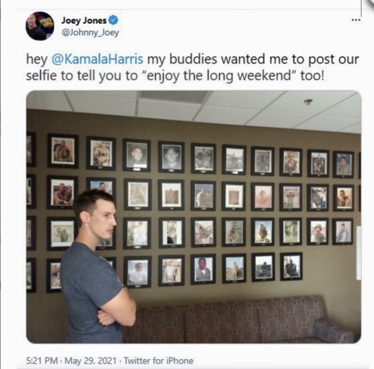Click the ceiling sprinkler in the photo
374x369 pixels.
click(308, 102)
